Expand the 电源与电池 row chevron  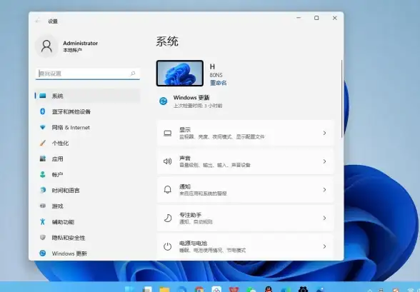324,246
